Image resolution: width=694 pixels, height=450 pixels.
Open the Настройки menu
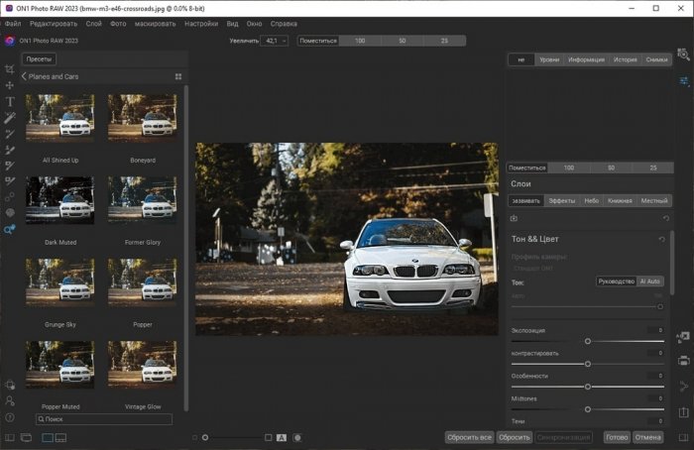(x=201, y=24)
